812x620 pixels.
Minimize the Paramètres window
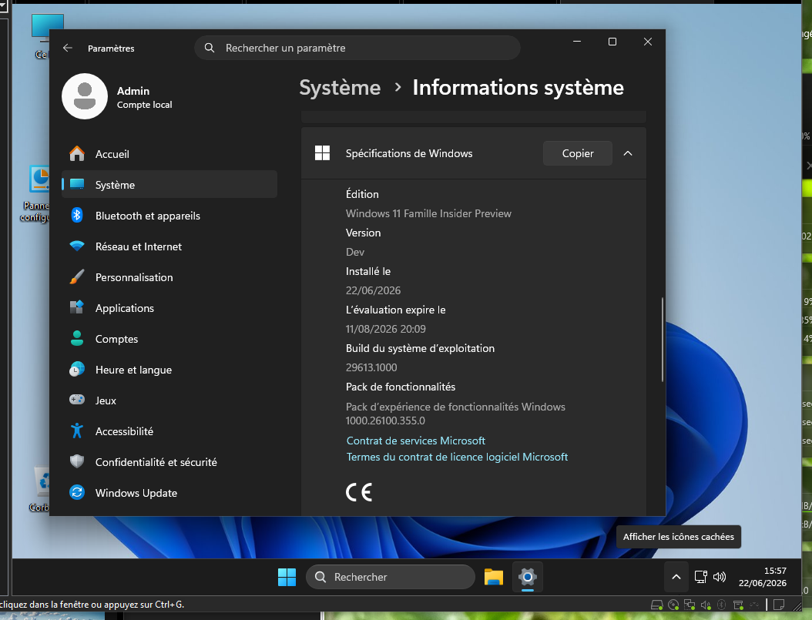pyautogui.click(x=577, y=42)
